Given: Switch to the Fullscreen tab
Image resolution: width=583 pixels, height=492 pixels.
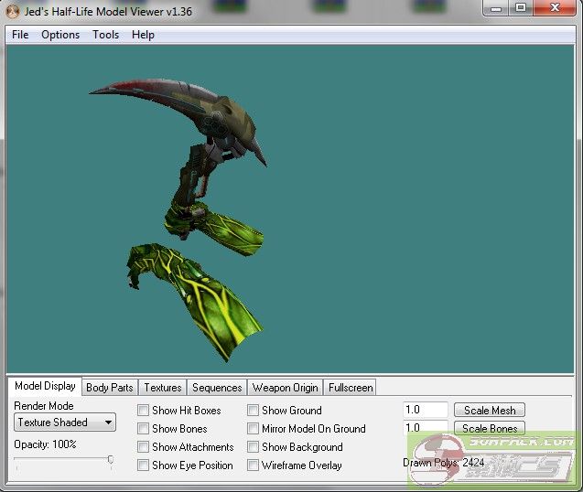Looking at the screenshot, I should pyautogui.click(x=351, y=388).
